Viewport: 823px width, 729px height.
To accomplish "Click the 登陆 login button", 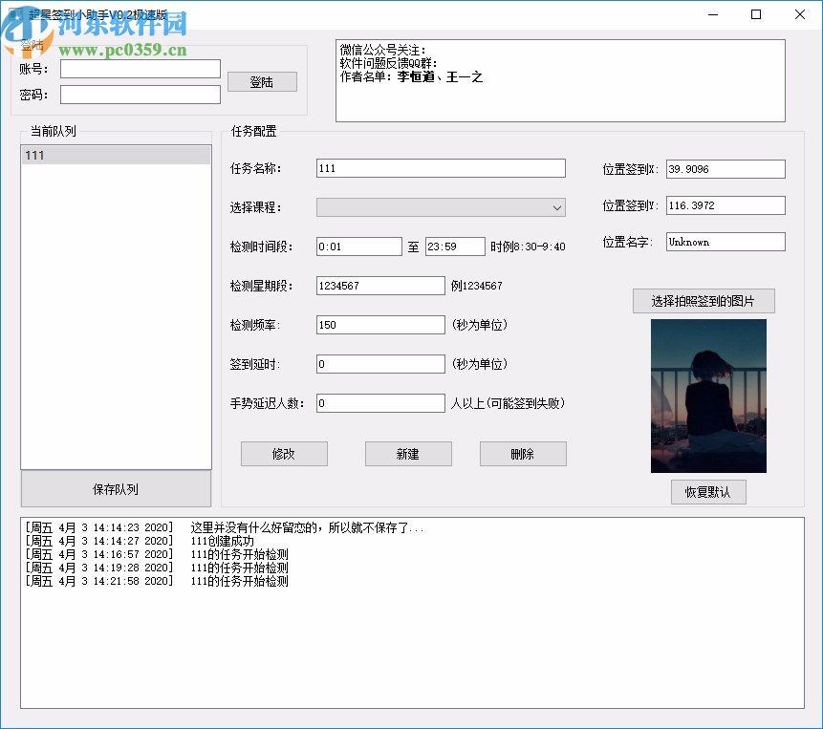I will click(262, 81).
